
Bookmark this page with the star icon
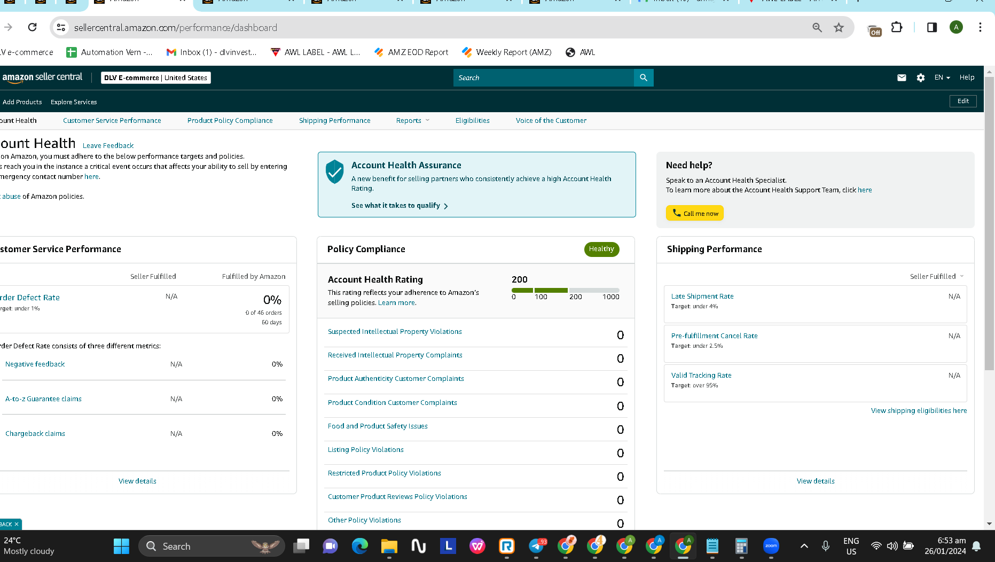tap(839, 27)
